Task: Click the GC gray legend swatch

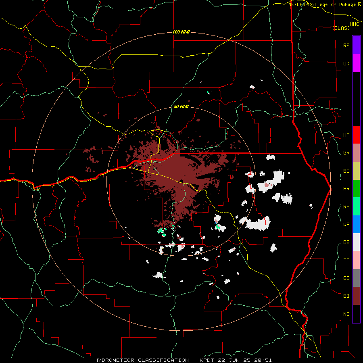Action: [356, 278]
